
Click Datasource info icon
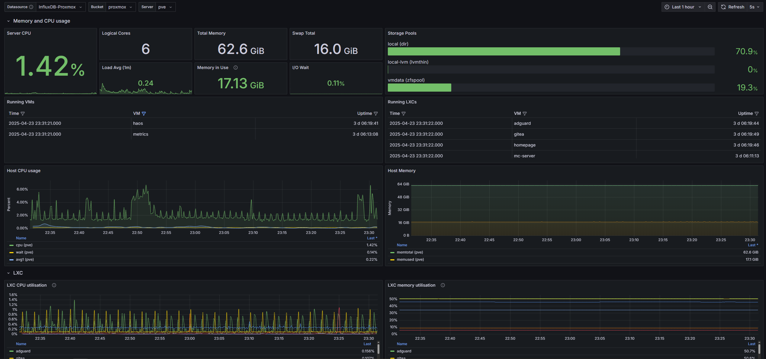[31, 7]
